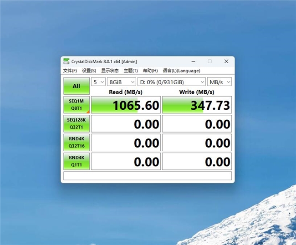The image size is (296, 245).
Task: Click the empty comment field at bottom
Action: 148,176
